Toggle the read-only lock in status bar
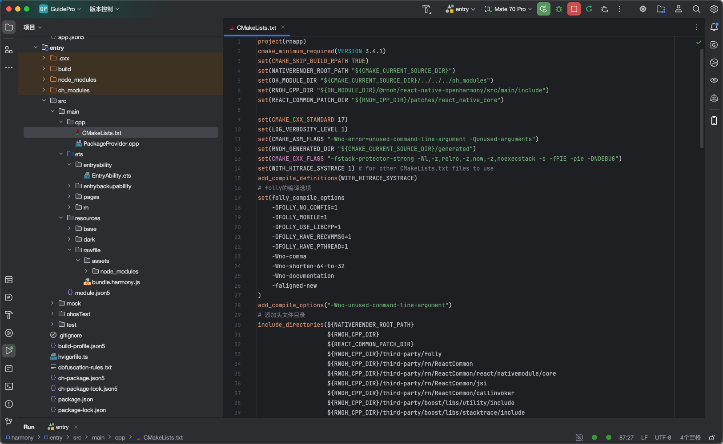This screenshot has width=723, height=444. (x=712, y=437)
